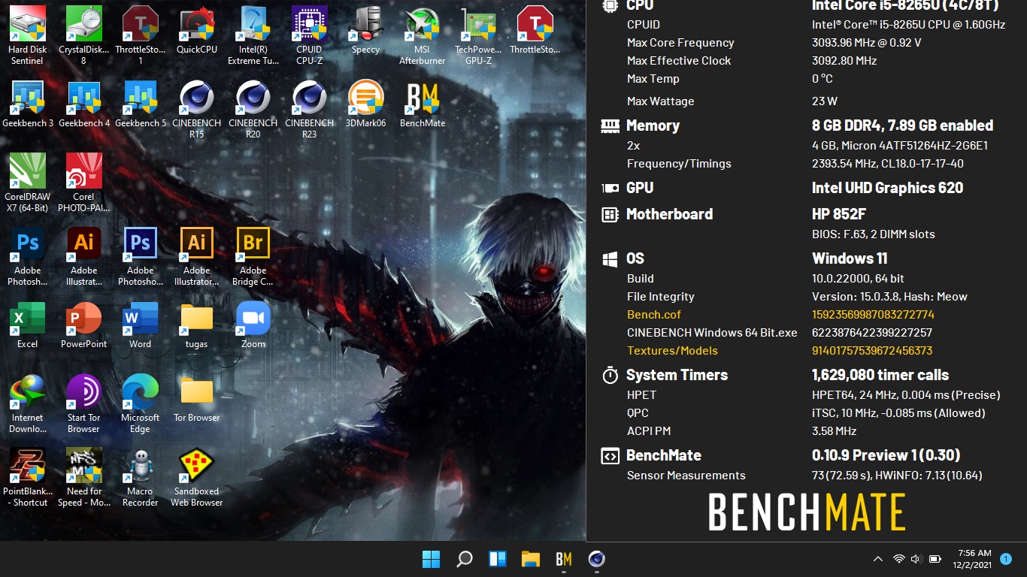Launch 3DMark06 desktop icon
The height and width of the screenshot is (577, 1027).
click(x=366, y=104)
